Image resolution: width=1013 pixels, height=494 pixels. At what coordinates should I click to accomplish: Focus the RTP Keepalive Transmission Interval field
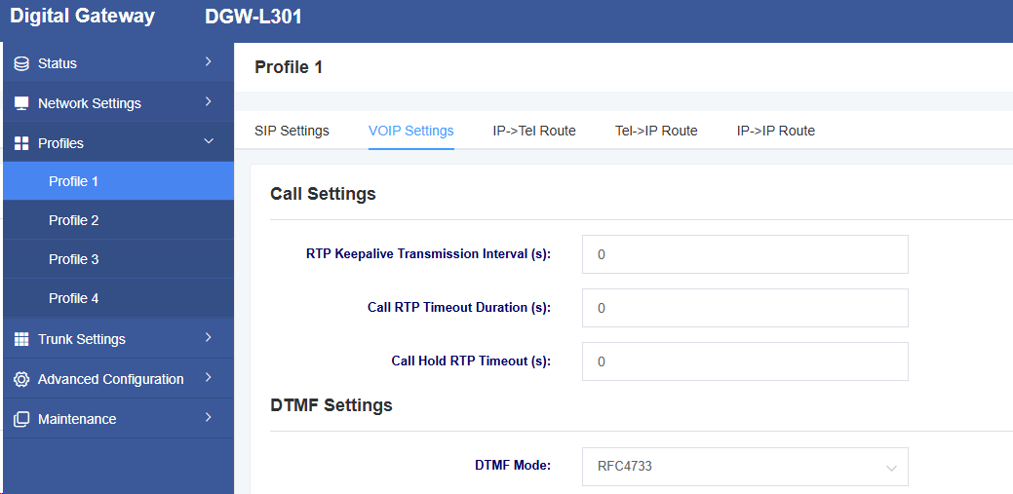745,254
